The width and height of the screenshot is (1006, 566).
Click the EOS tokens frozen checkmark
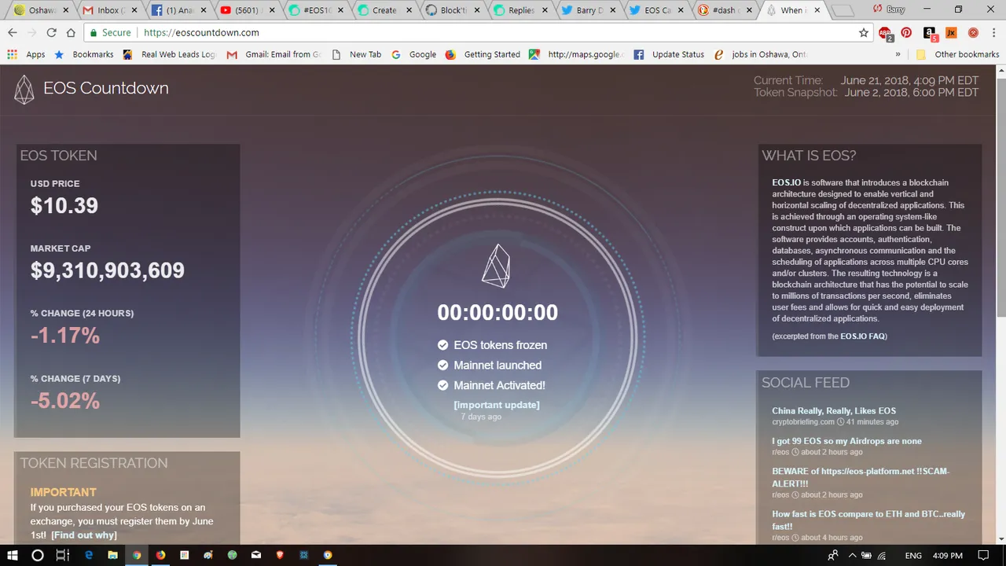442,345
